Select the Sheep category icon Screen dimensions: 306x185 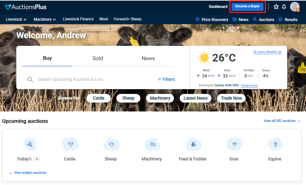(111, 144)
